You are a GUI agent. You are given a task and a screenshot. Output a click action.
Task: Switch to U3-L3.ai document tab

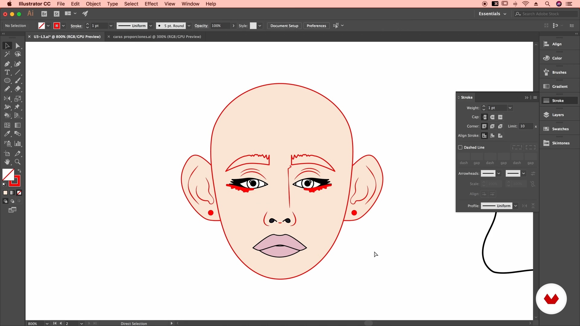tap(67, 37)
